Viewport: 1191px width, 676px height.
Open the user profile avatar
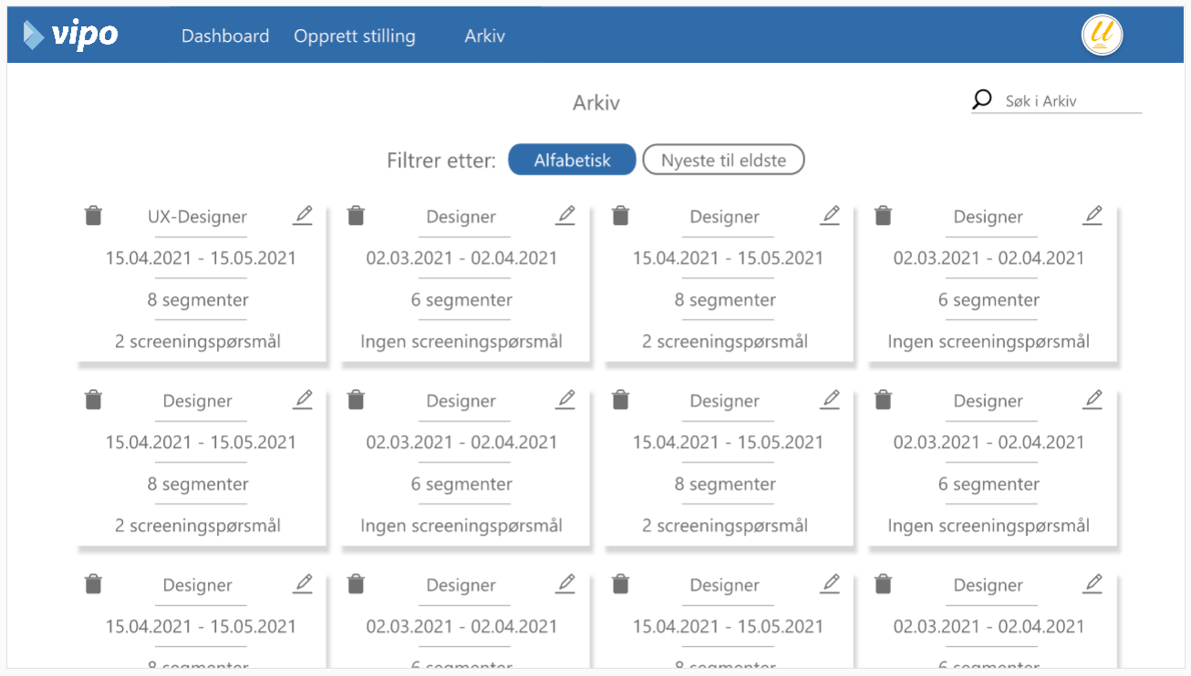[1102, 36]
